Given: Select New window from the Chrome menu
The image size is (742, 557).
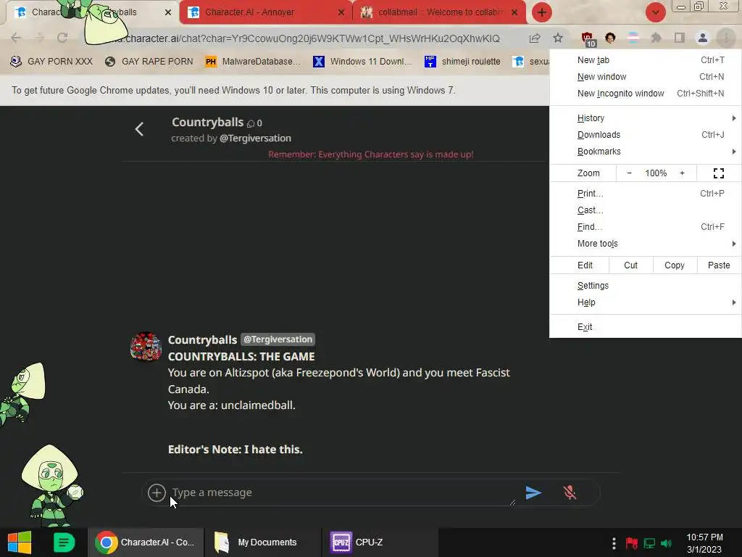Looking at the screenshot, I should (x=646, y=77).
